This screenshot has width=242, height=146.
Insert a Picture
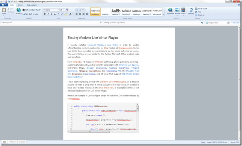tap(177, 11)
